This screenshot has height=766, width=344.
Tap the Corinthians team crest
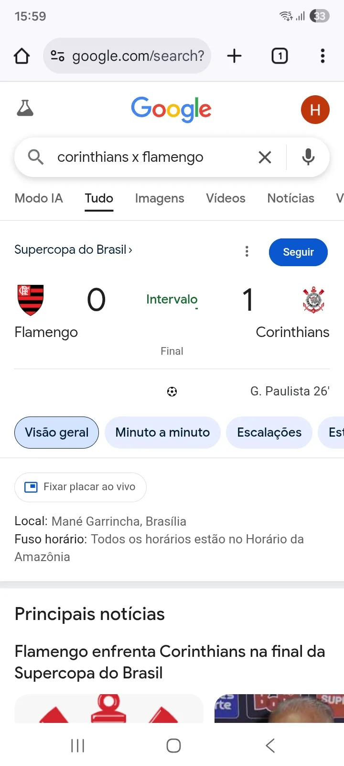313,300
